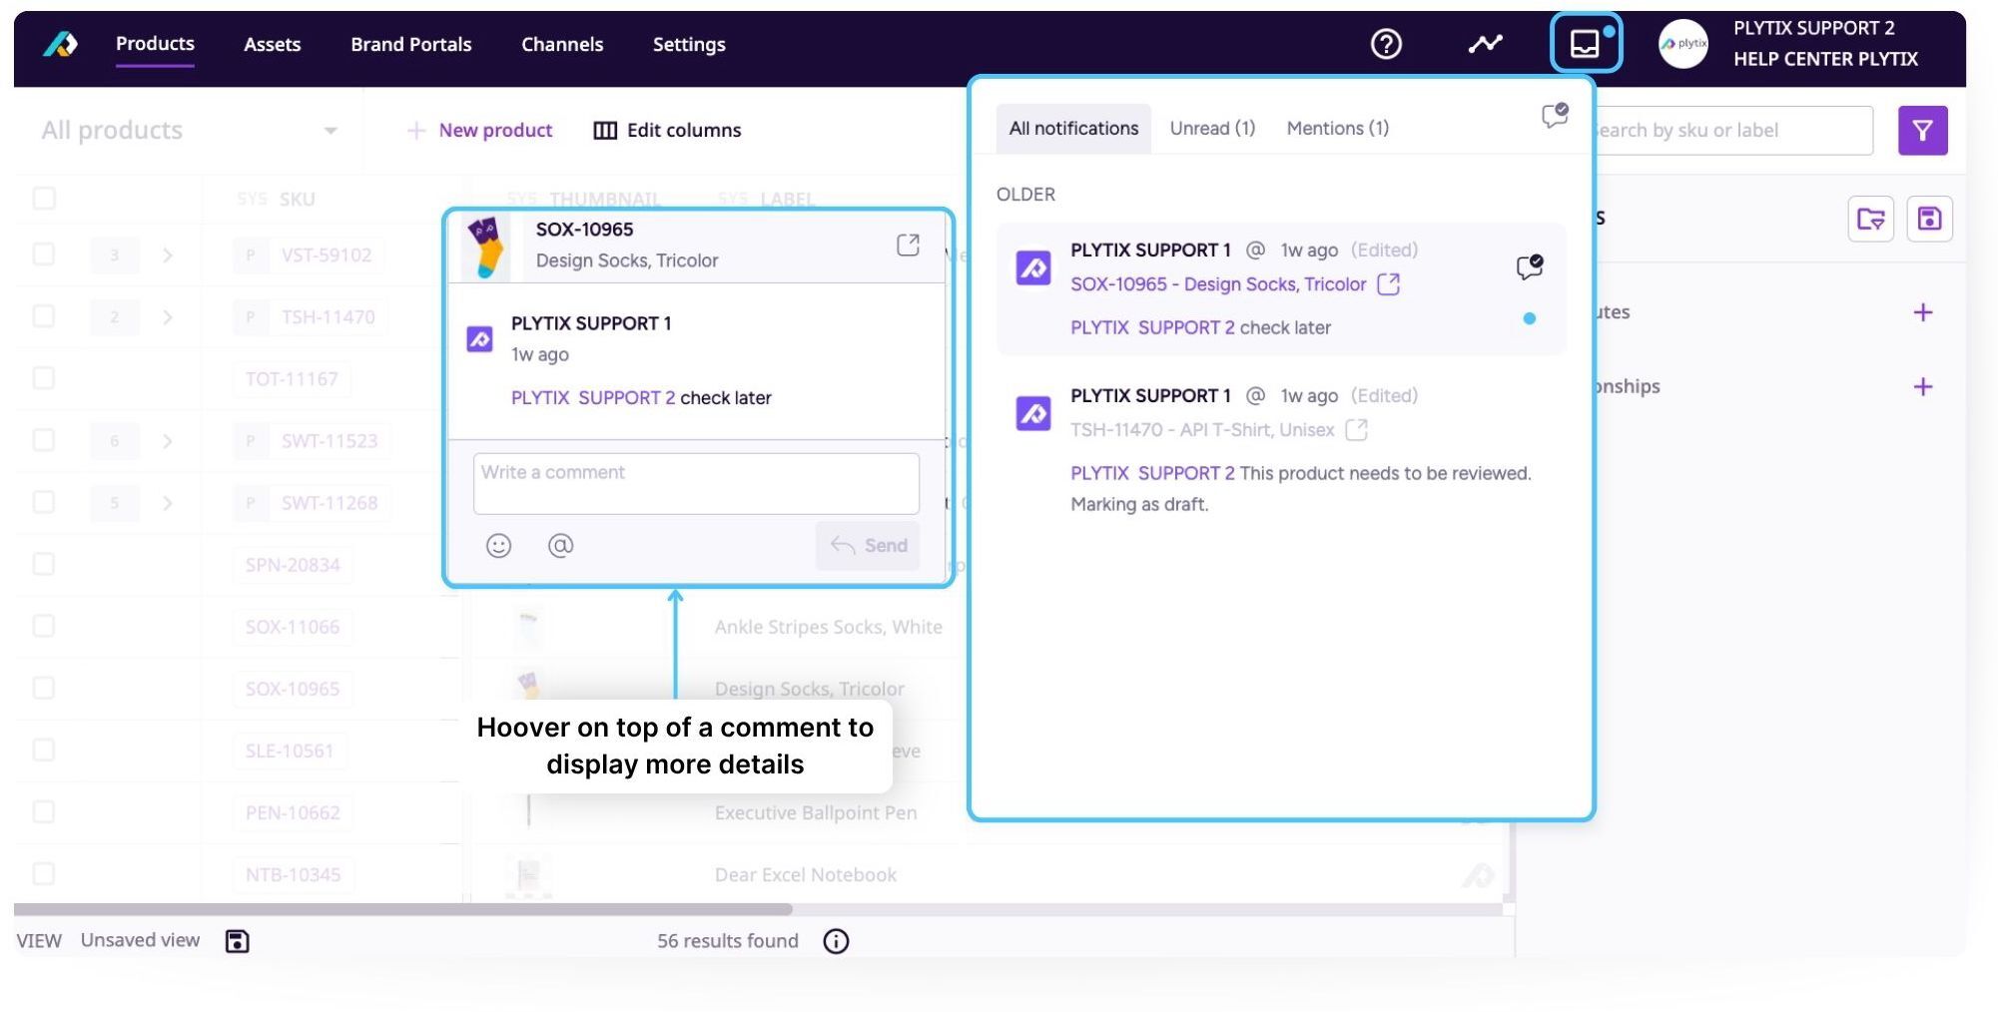
Task: Open the All products dropdown
Action: (x=190, y=131)
